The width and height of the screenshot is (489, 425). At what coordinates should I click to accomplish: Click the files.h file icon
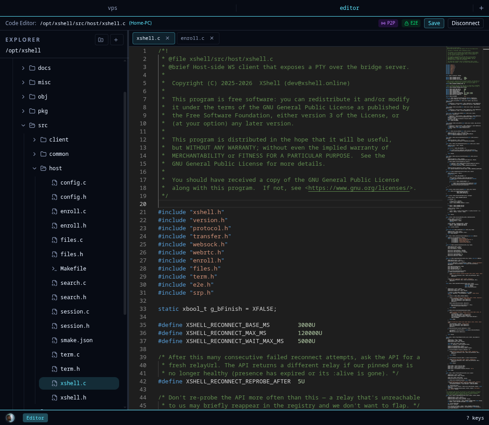pyautogui.click(x=54, y=254)
